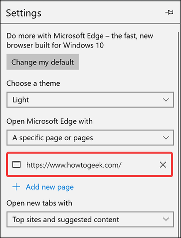This screenshot has width=181, height=238.
Task: Open the 'A specific page or pages' dropdown
Action: [x=90, y=138]
